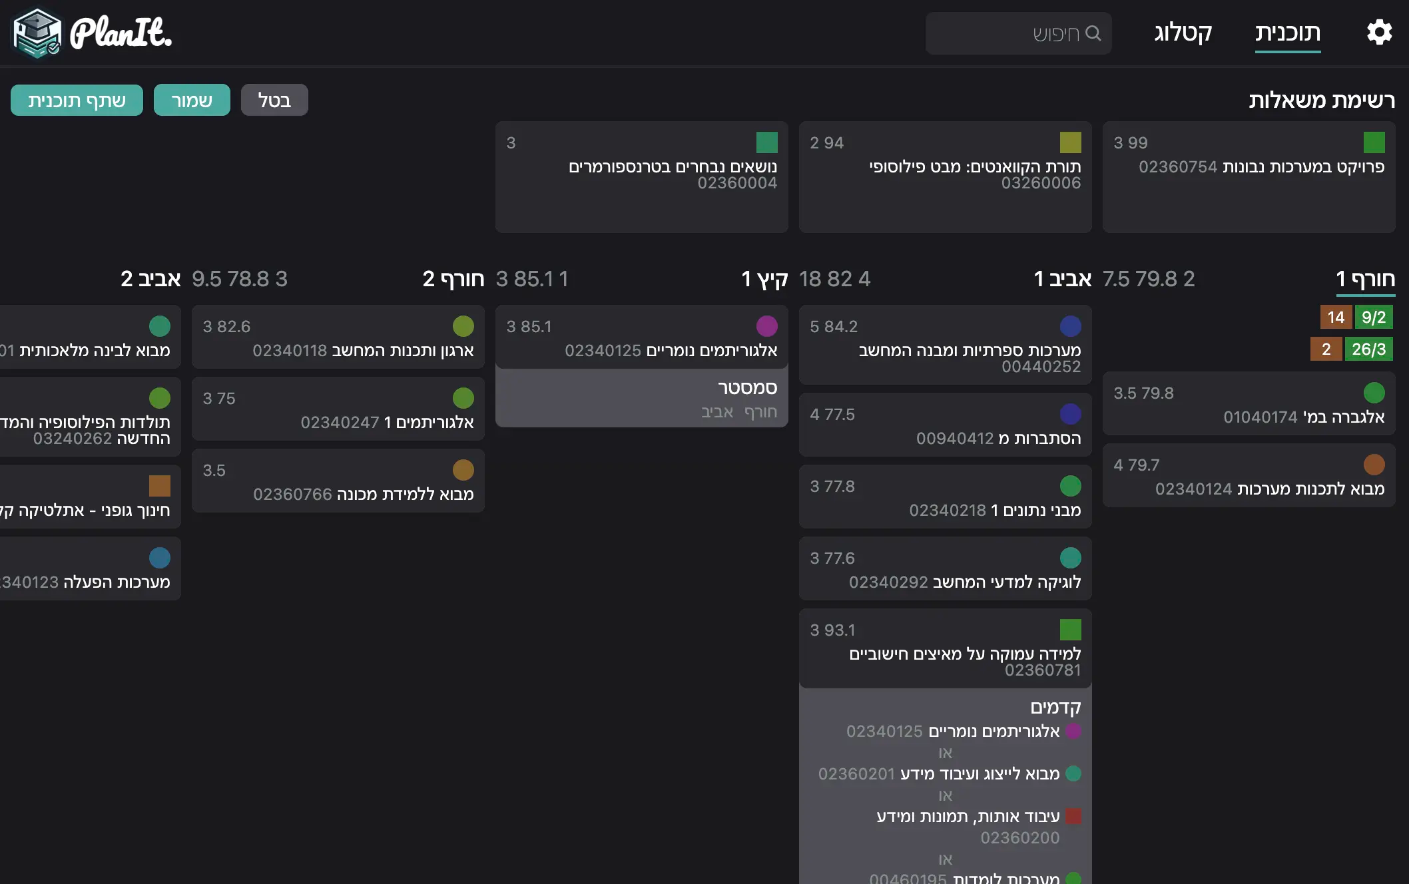Screen dimensions: 1409x884
Task: Open settings via the gear icon
Action: 1379,32
